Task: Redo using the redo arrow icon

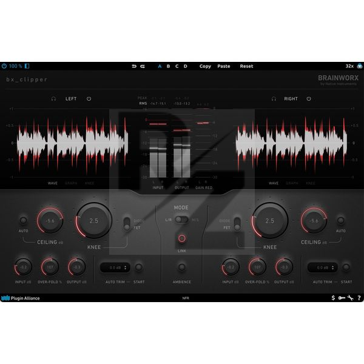Action: click(x=143, y=66)
